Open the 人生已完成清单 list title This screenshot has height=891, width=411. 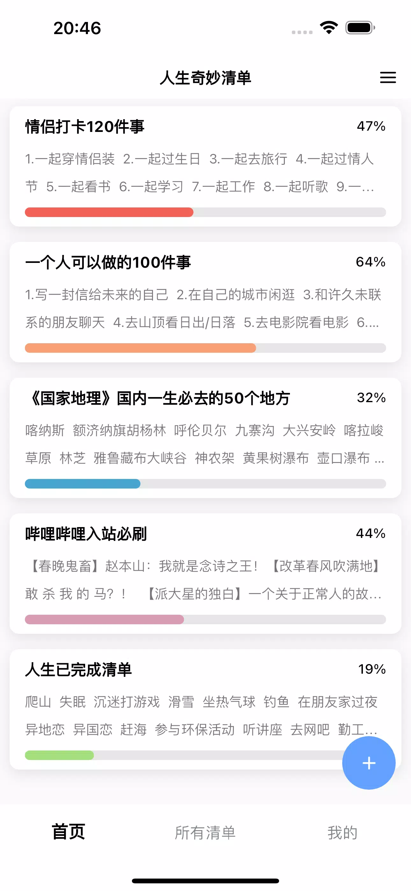click(x=78, y=670)
